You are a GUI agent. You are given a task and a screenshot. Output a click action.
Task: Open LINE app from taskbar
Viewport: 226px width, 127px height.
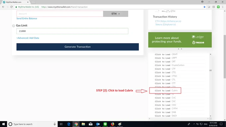[x=105, y=124]
